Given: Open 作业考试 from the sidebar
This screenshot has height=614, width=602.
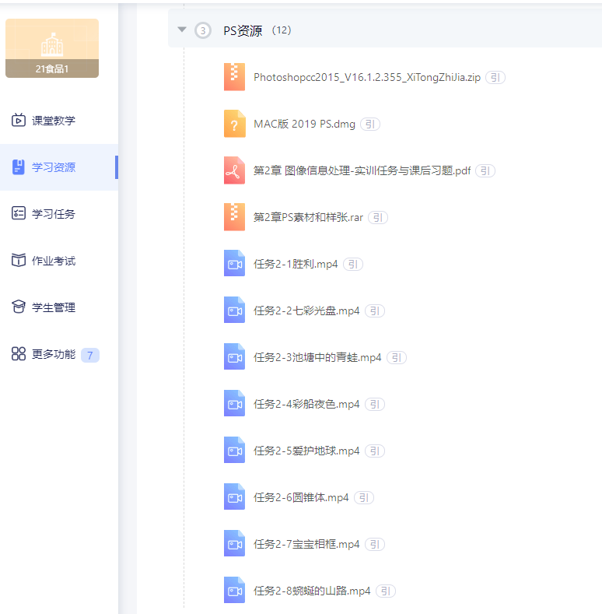Looking at the screenshot, I should pos(53,261).
